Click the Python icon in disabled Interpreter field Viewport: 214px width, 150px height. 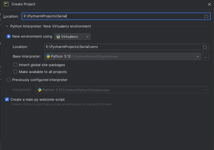(x=40, y=90)
